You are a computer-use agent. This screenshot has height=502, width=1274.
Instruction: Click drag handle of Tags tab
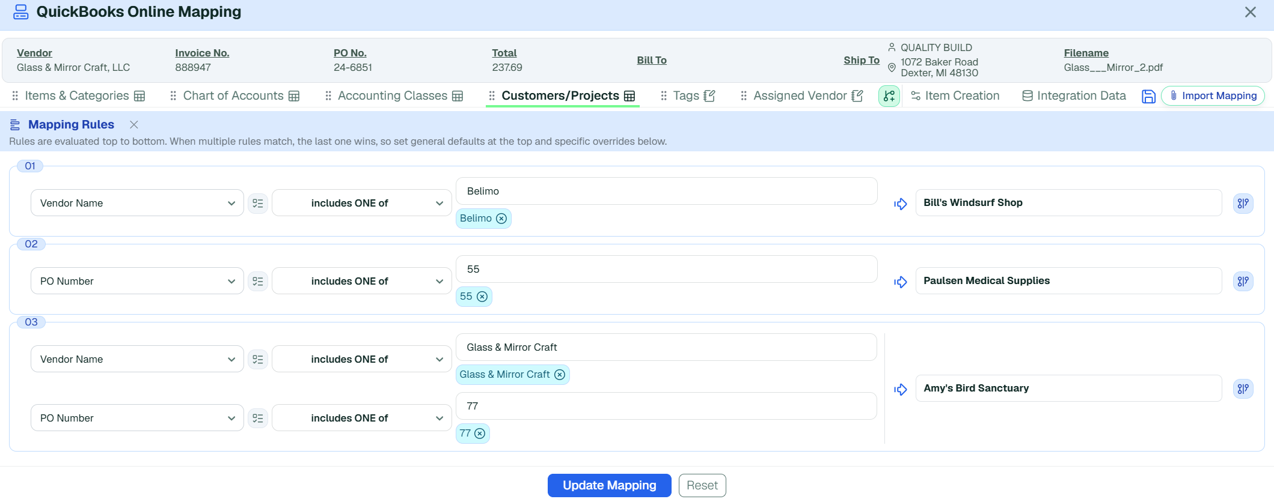[664, 96]
